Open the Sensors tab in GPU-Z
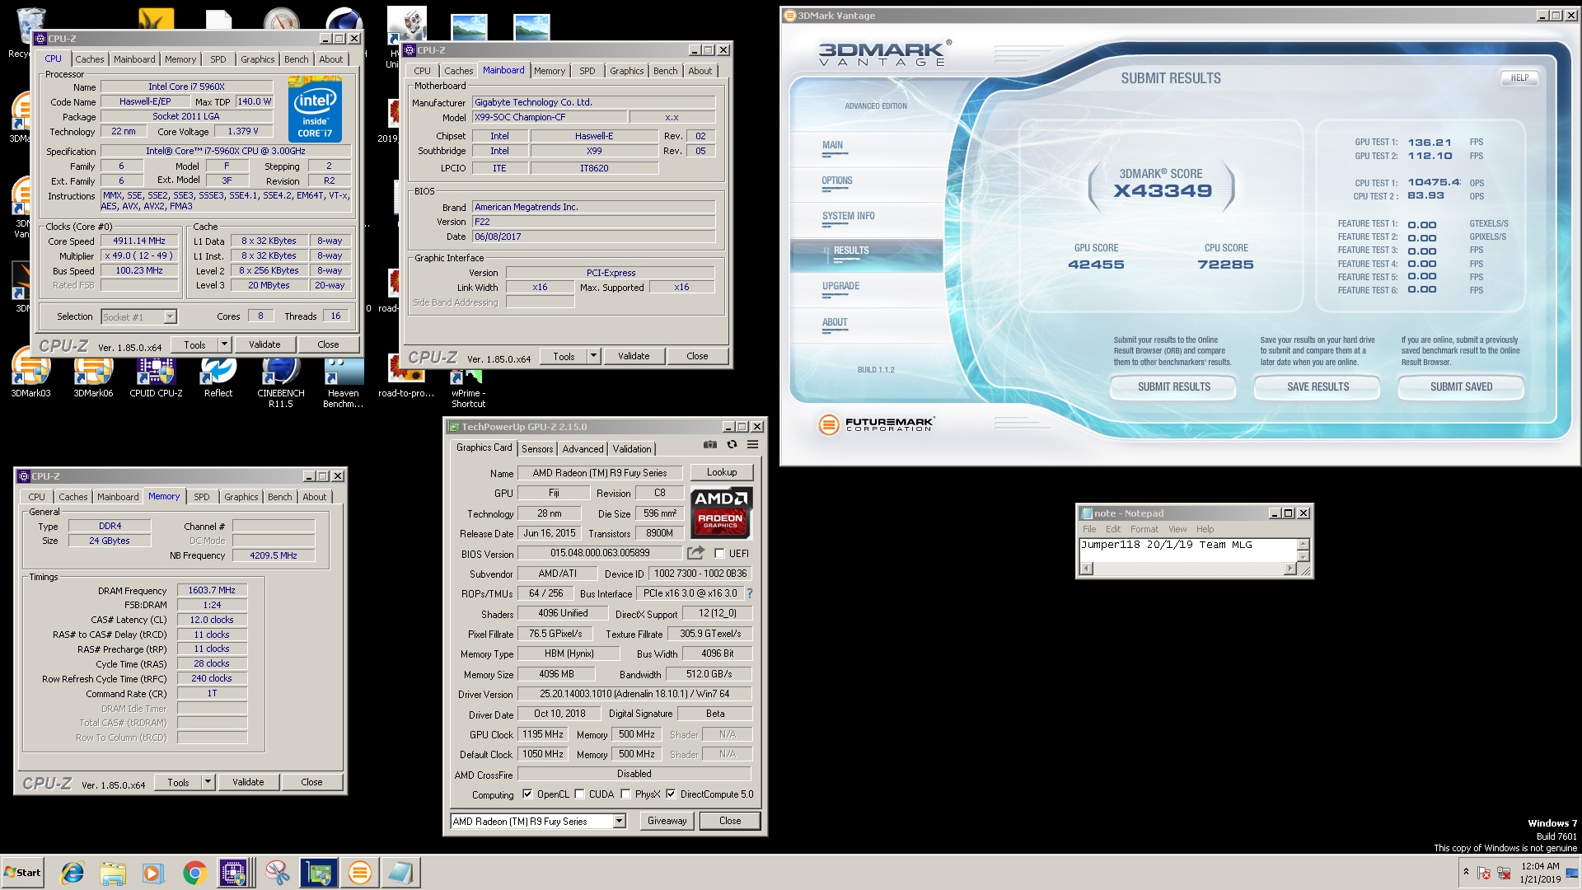The height and width of the screenshot is (890, 1582). tap(537, 449)
